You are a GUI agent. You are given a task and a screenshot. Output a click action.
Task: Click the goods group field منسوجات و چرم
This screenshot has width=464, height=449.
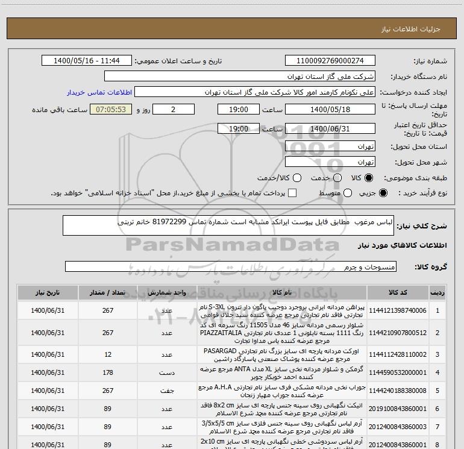click(x=231, y=266)
